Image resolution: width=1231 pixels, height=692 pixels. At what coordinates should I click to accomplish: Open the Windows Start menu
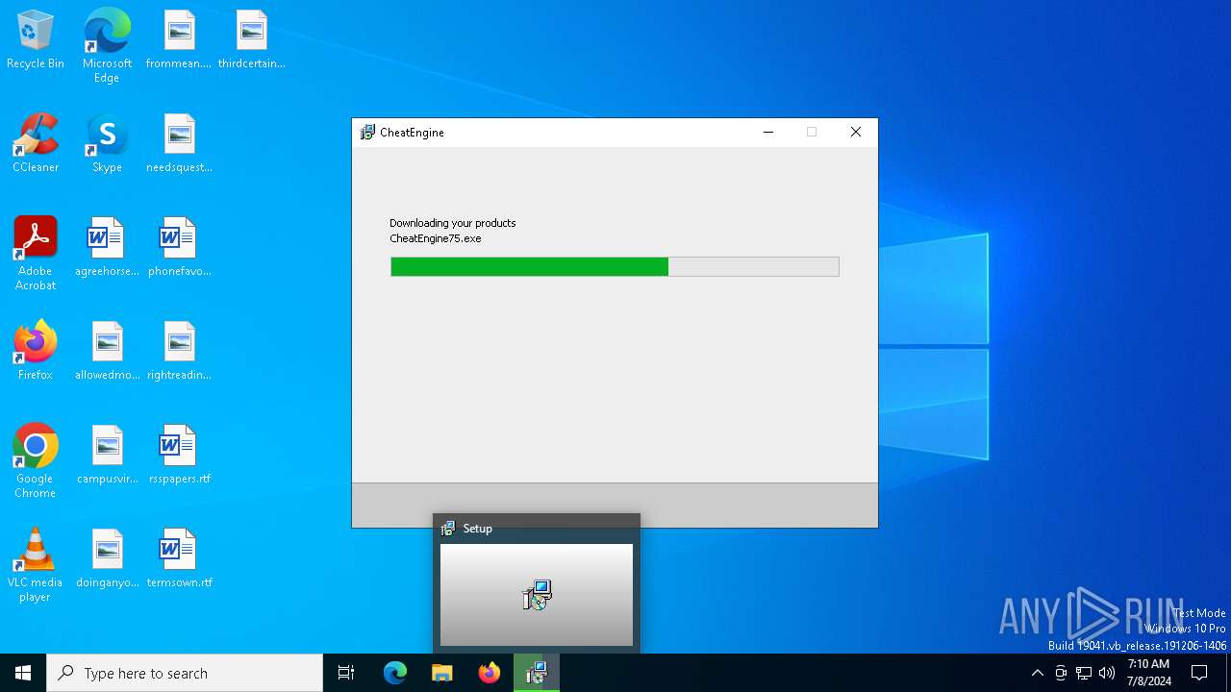[23, 673]
